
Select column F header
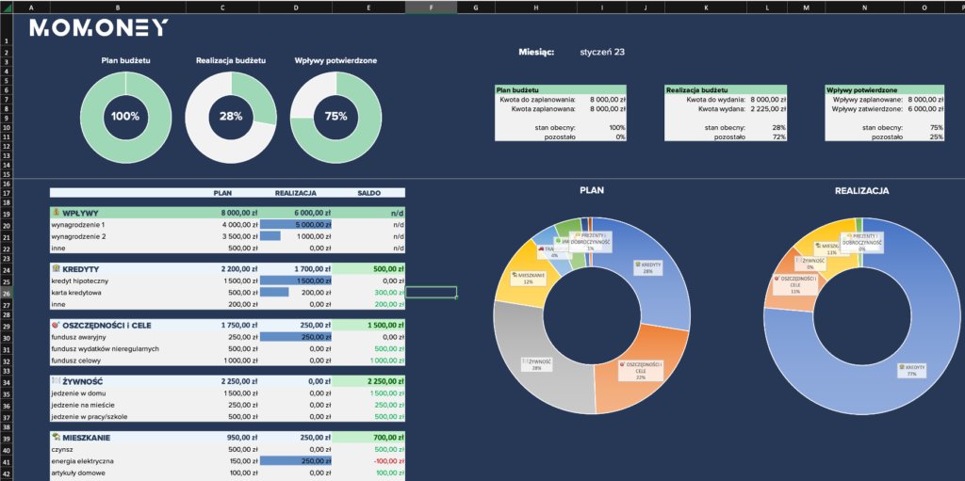[431, 8]
